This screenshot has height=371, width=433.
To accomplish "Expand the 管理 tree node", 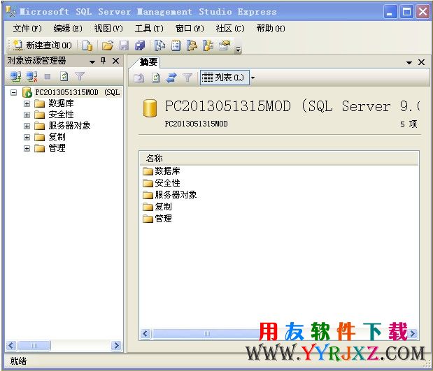I will 27,148.
